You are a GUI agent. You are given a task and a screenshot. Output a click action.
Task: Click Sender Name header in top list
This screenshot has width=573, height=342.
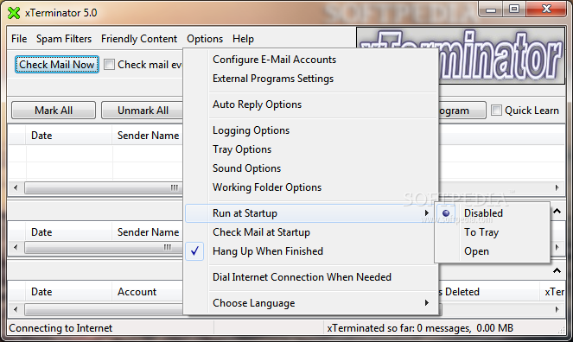pyautogui.click(x=148, y=136)
